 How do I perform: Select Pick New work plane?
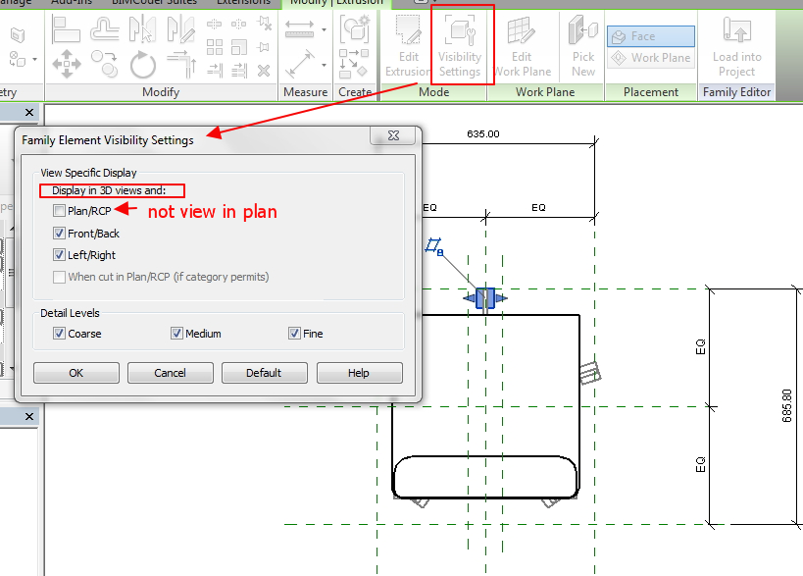coord(582,44)
